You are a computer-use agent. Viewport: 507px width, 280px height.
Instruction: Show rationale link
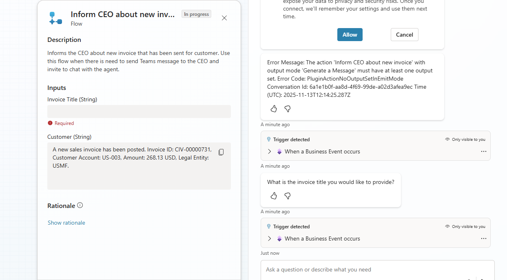tap(66, 223)
